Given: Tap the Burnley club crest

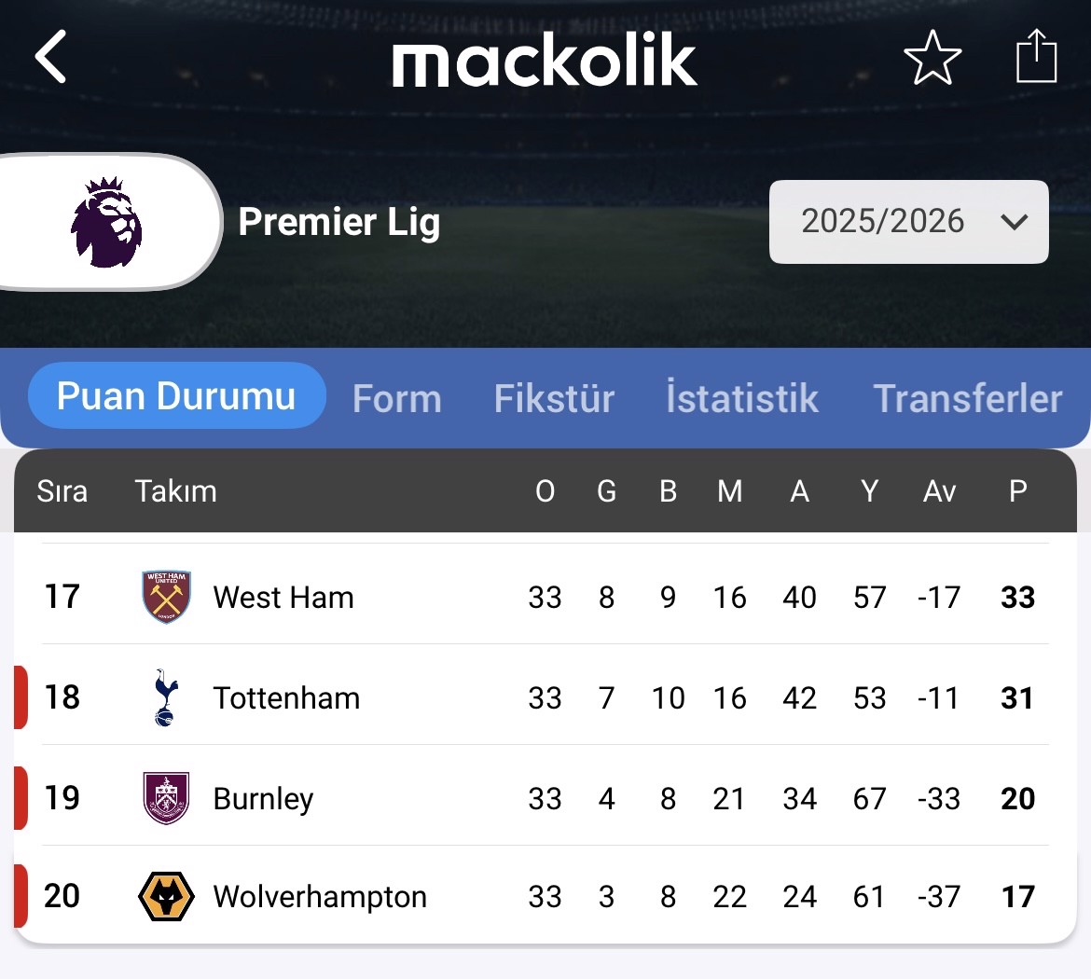Looking at the screenshot, I should click(x=166, y=798).
